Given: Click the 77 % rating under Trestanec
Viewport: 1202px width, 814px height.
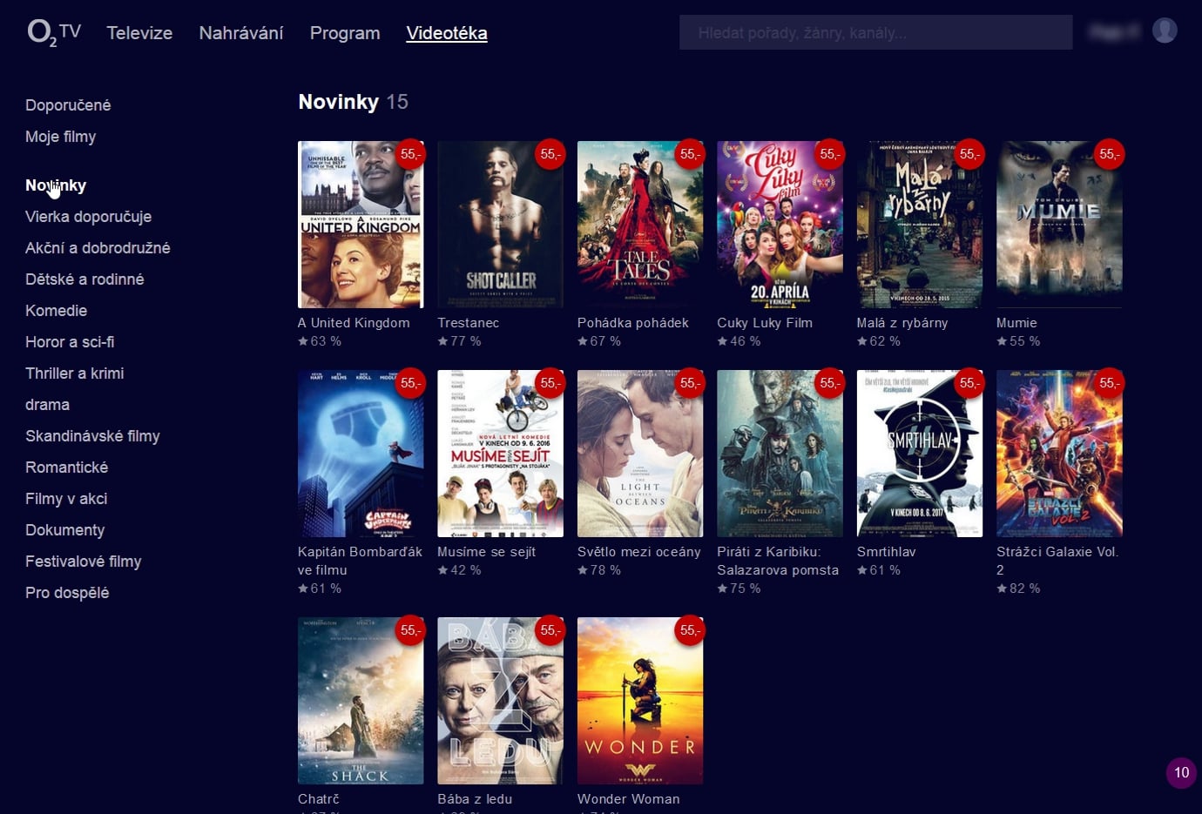Looking at the screenshot, I should click(x=459, y=341).
